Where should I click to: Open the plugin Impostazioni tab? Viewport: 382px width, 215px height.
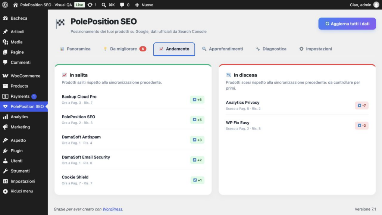(x=316, y=49)
